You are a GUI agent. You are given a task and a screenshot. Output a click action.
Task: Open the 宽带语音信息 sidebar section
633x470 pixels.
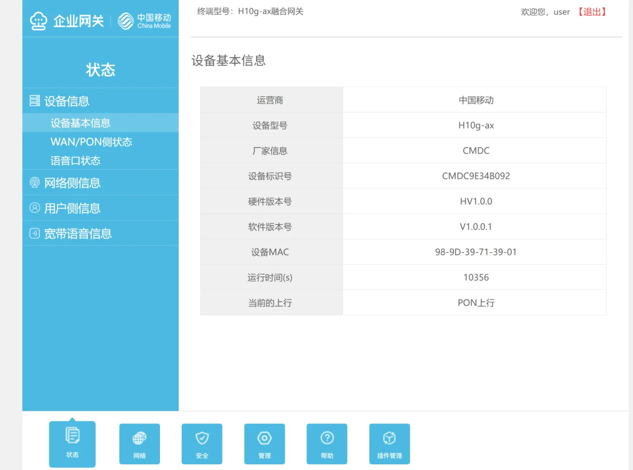point(78,233)
